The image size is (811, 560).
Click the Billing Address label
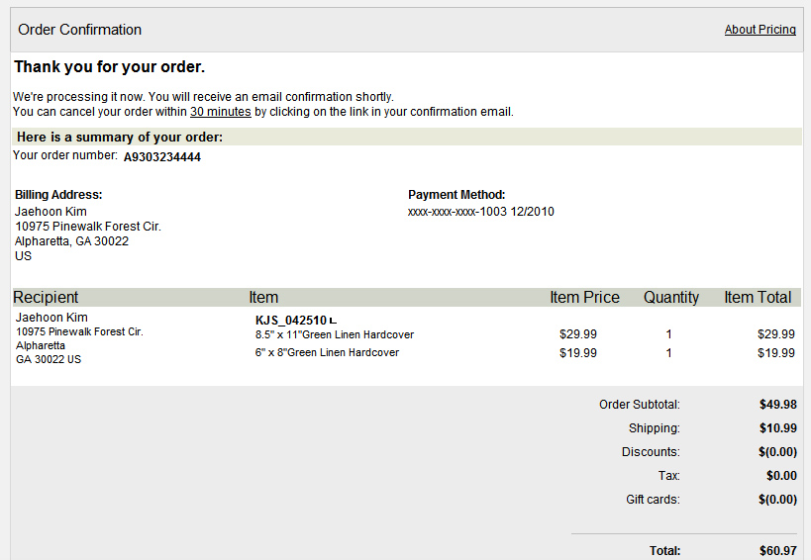pyautogui.click(x=58, y=195)
